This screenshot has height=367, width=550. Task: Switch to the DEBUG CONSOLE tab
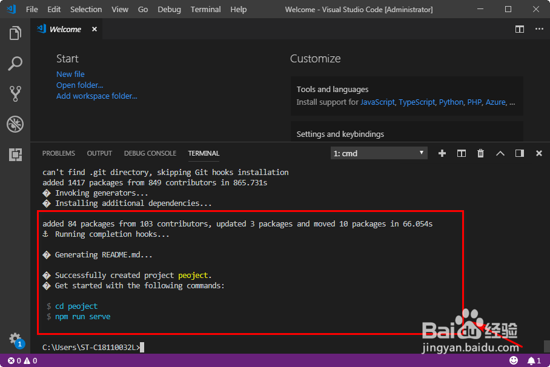(150, 153)
